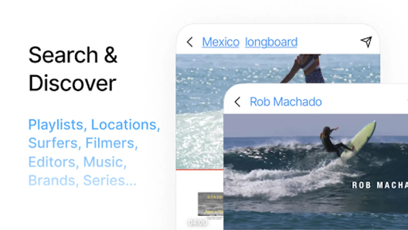The image size is (408, 230).
Task: Open the small video thumbnail above 04:00
Action: (x=211, y=204)
